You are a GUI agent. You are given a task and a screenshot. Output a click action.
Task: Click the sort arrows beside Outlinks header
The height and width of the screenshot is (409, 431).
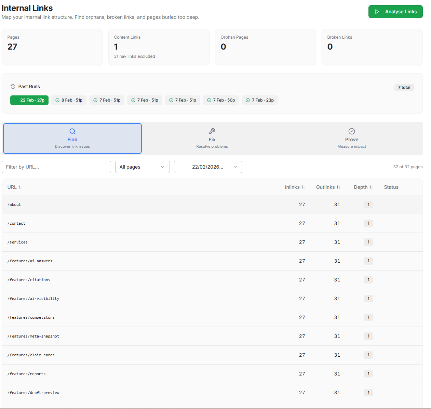339,187
